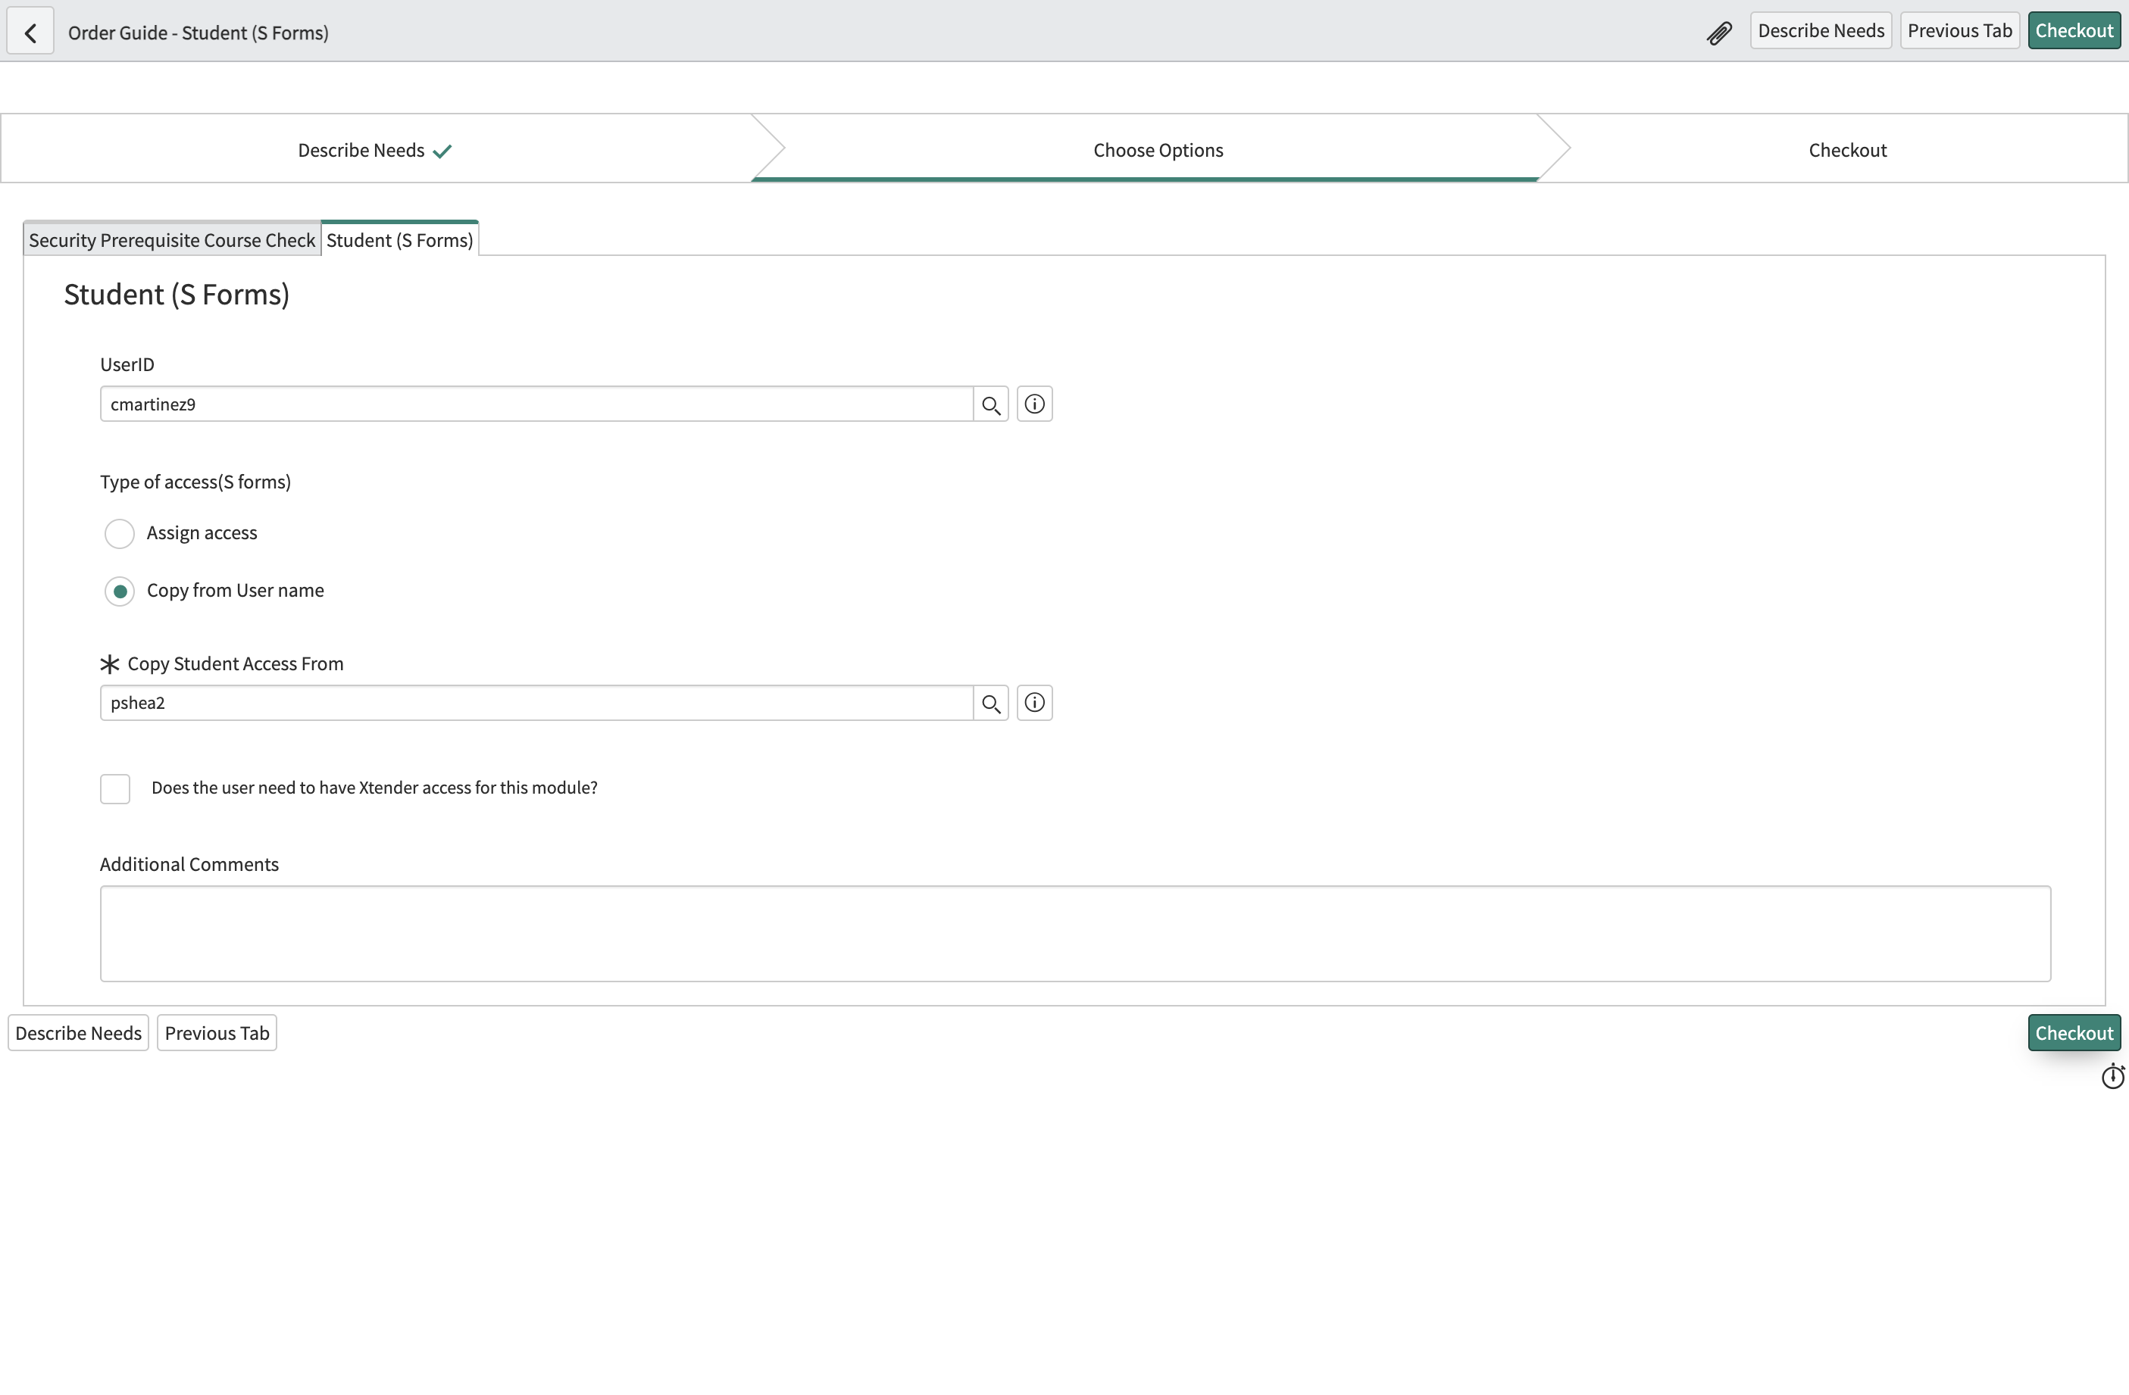2129x1395 pixels.
Task: Open attachments via the paperclip icon
Action: click(x=1719, y=33)
